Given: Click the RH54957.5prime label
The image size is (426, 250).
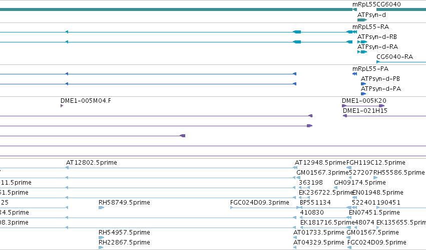Looking at the screenshot, I should click(124, 233).
